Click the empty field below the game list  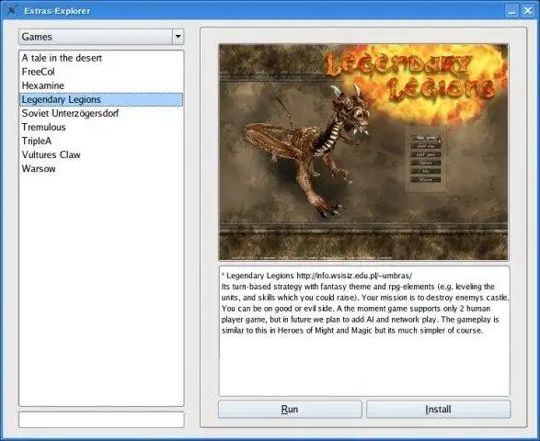pyautogui.click(x=101, y=420)
